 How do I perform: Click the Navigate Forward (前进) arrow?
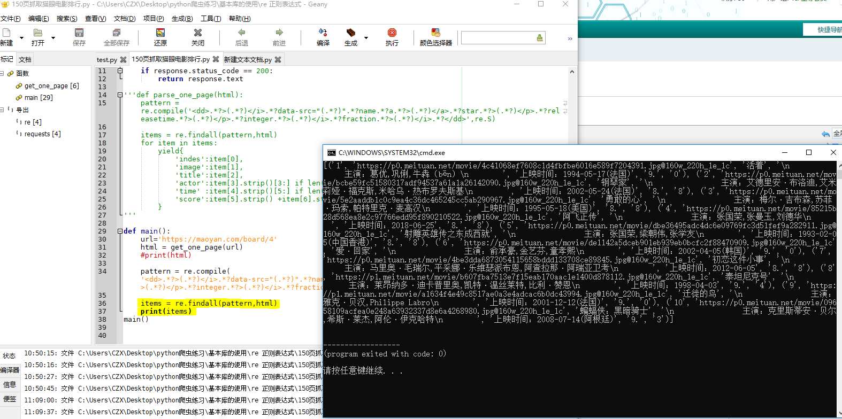[279, 33]
